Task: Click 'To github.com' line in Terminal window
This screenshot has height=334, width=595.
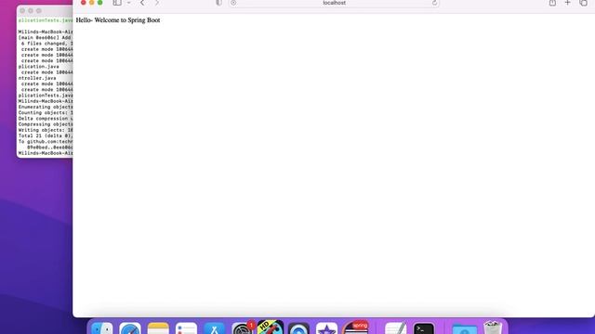Action: click(46, 142)
